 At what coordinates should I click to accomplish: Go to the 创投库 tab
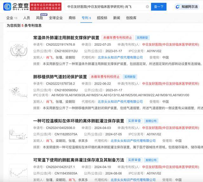click(x=131, y=18)
